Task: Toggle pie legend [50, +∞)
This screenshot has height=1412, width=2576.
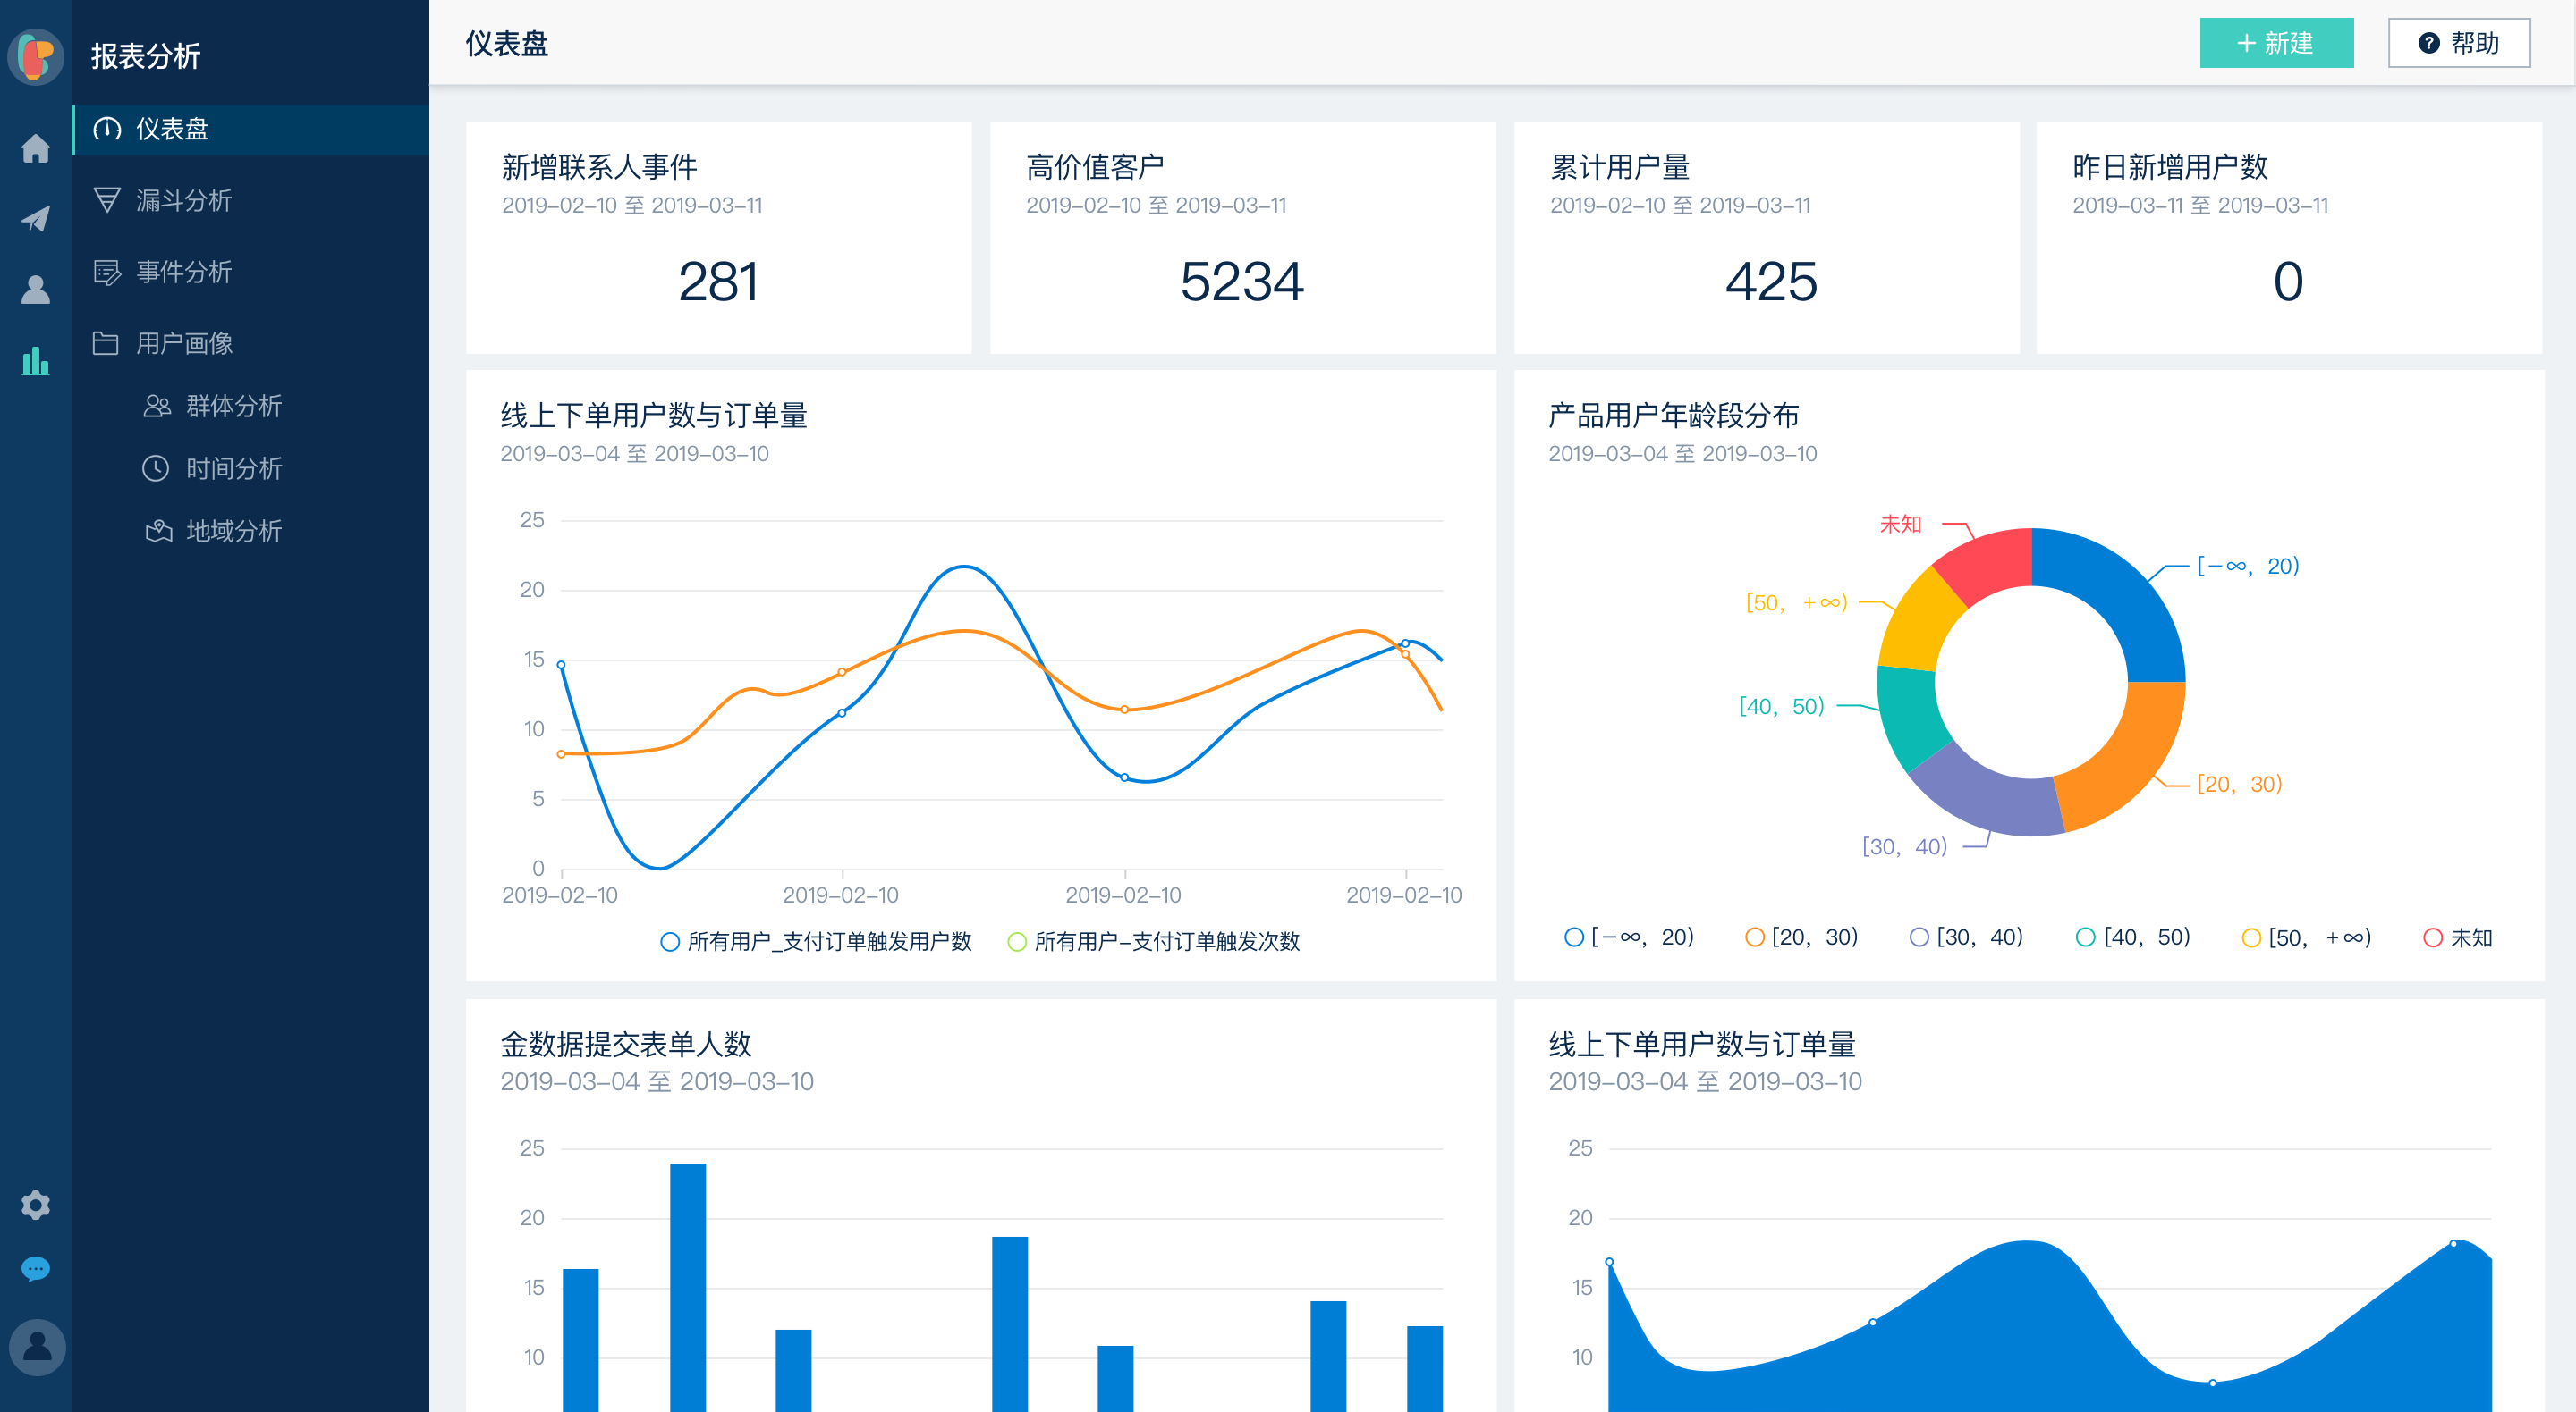Action: (x=2307, y=937)
